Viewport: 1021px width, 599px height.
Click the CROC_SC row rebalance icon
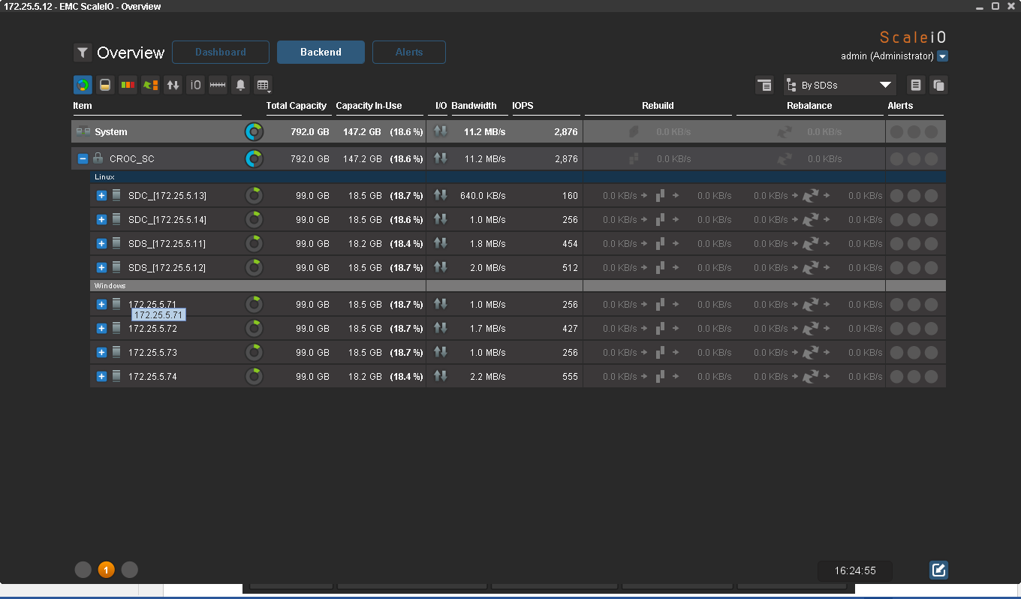pyautogui.click(x=785, y=158)
